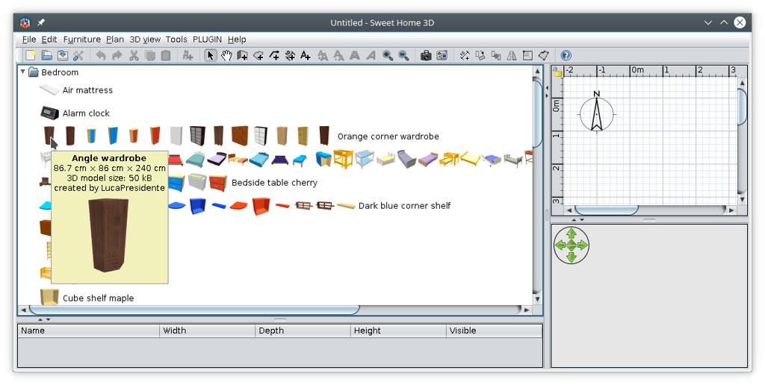The height and width of the screenshot is (385, 765).
Task: Click the Undo arrow in the toolbar
Action: [x=101, y=55]
